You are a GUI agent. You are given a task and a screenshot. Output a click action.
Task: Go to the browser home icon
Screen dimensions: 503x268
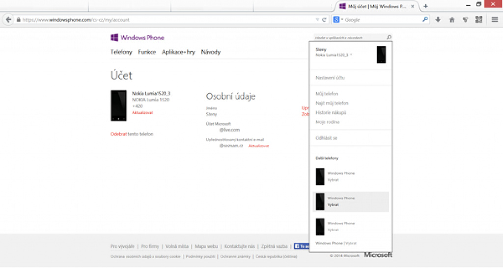point(452,20)
